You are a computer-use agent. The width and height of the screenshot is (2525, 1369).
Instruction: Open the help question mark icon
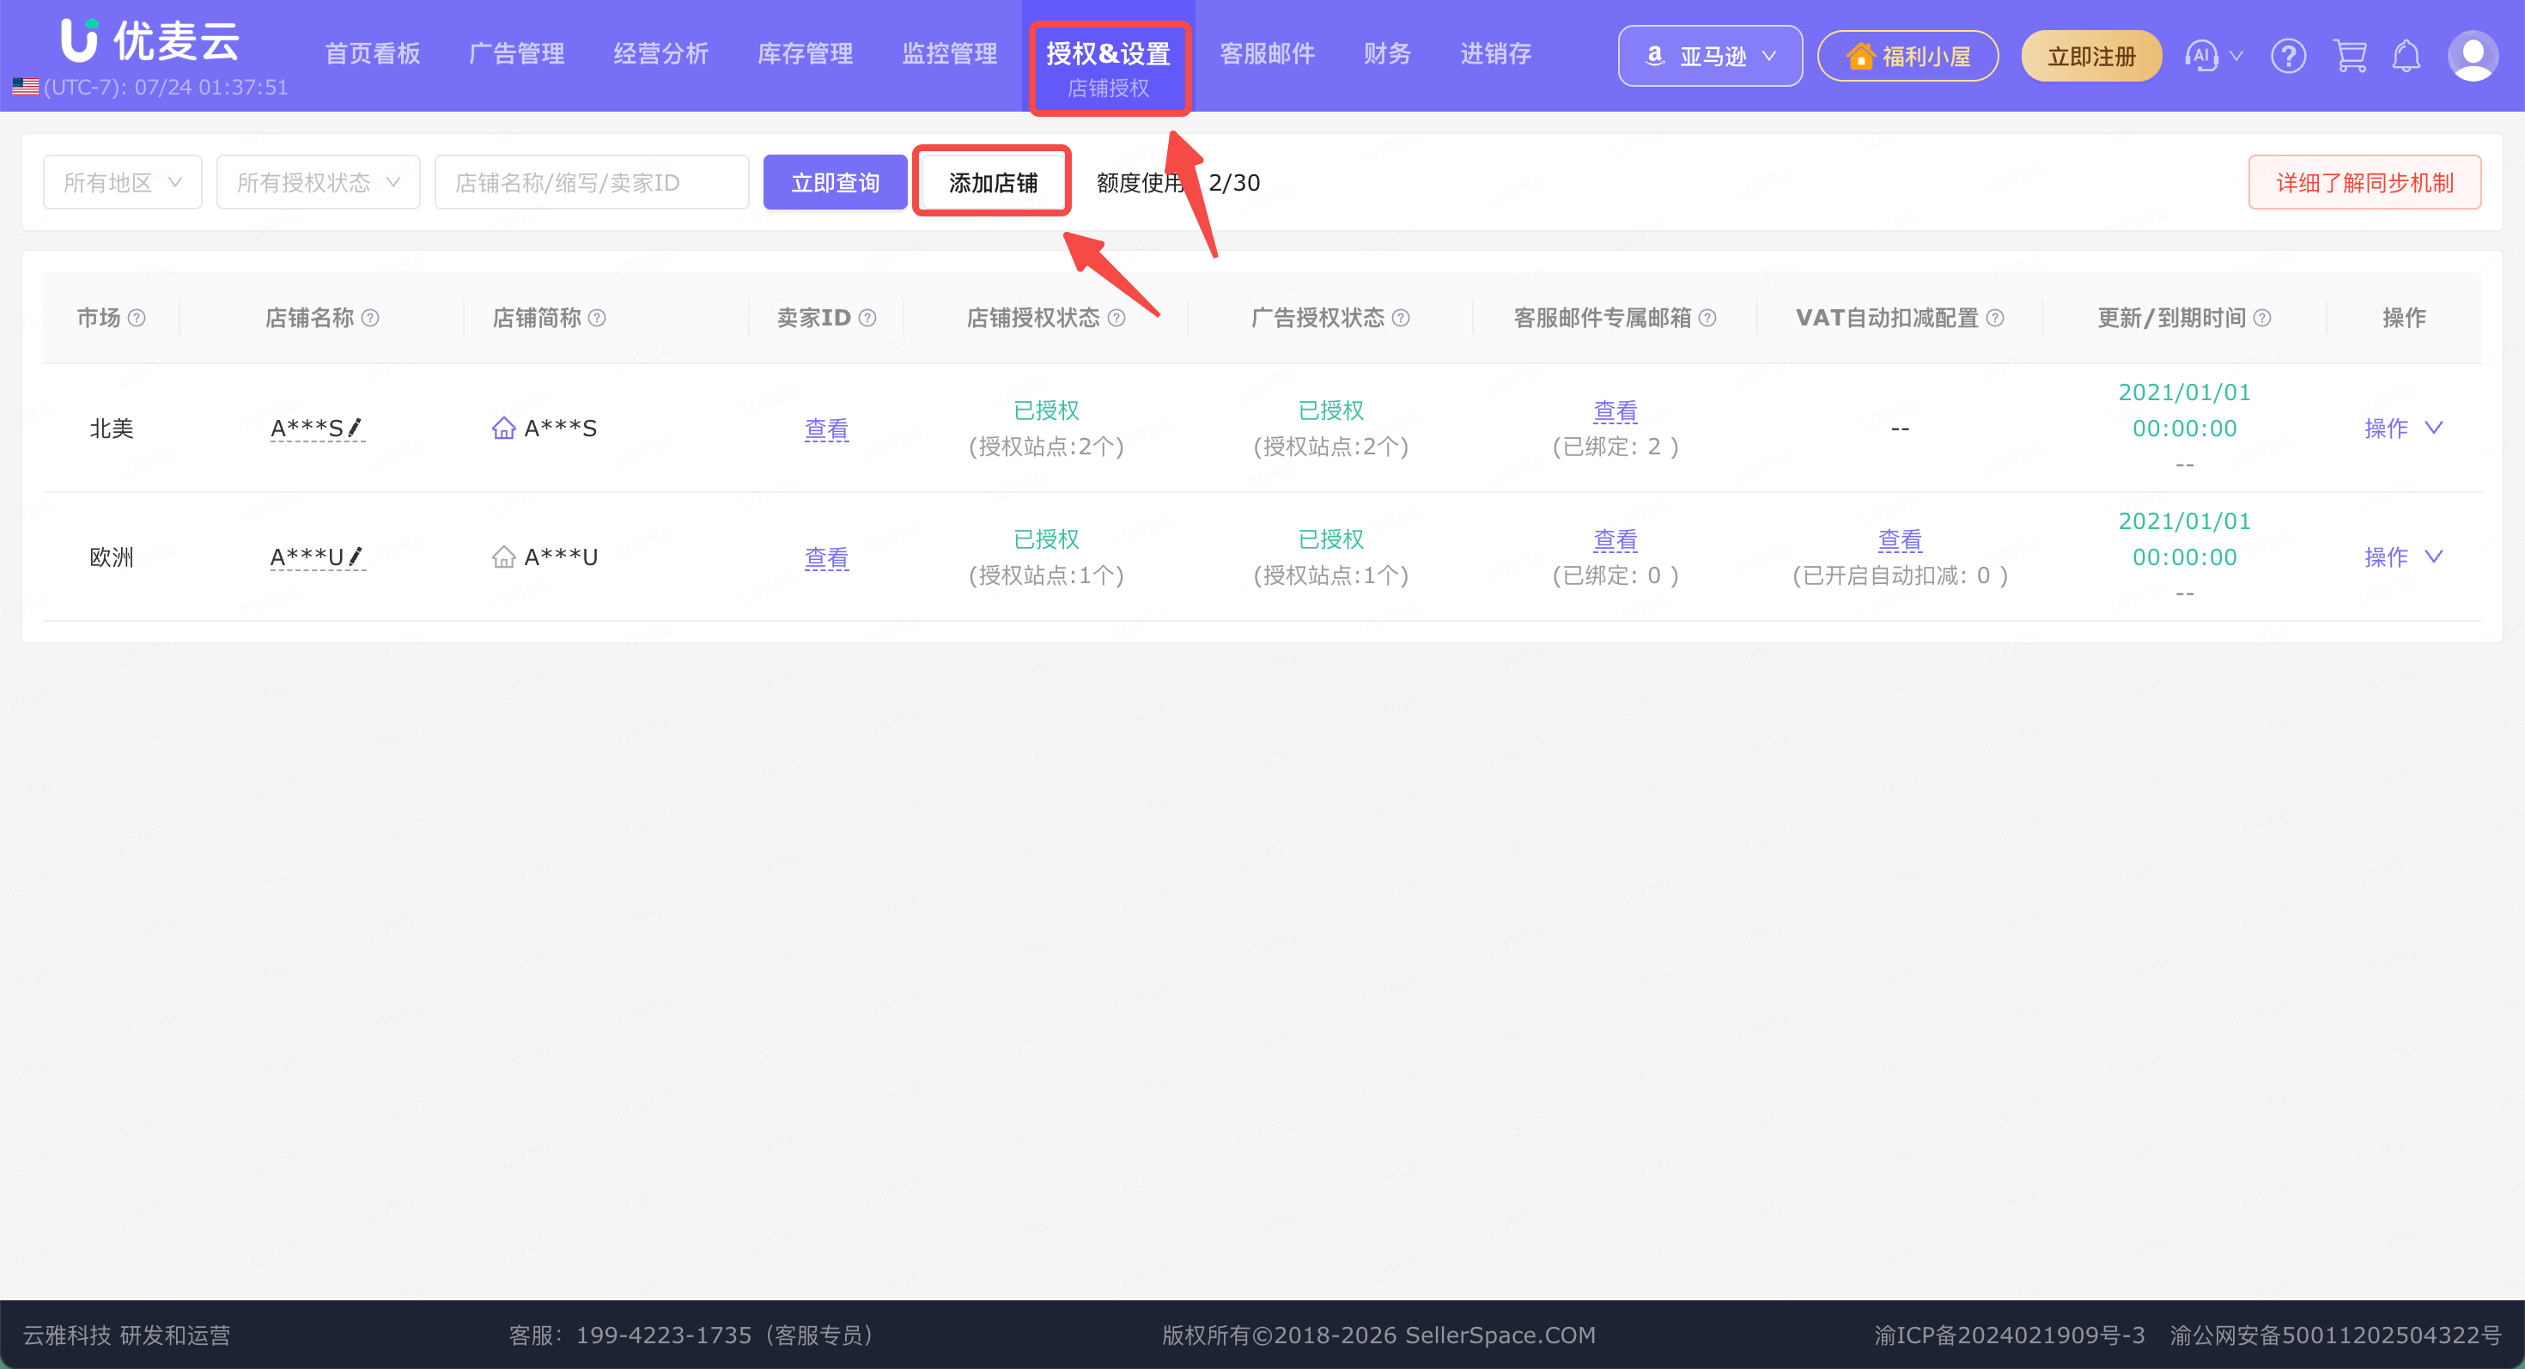coord(2289,56)
